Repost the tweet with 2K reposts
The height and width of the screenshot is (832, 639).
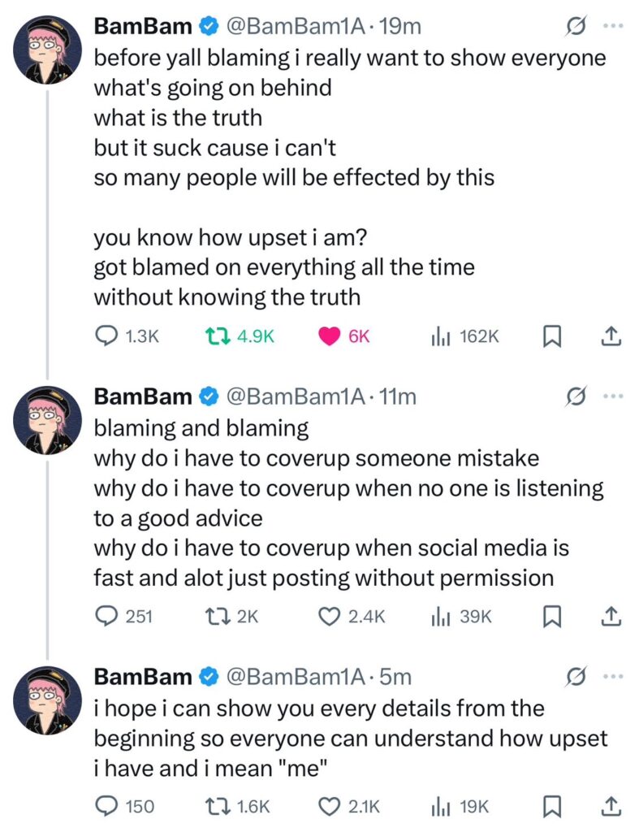point(214,617)
